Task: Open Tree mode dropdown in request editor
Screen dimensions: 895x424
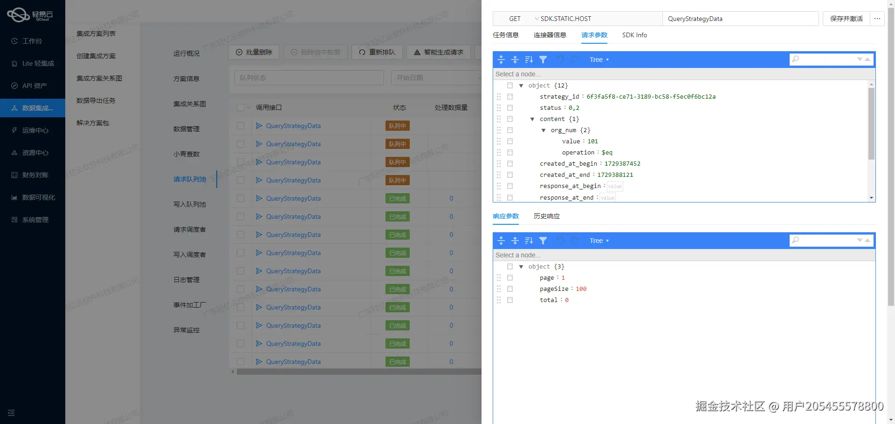Action: 599,60
